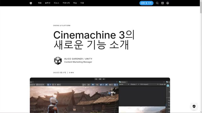Click Play button in Unity editor image
Screen dimensions: 202x113
96,79
